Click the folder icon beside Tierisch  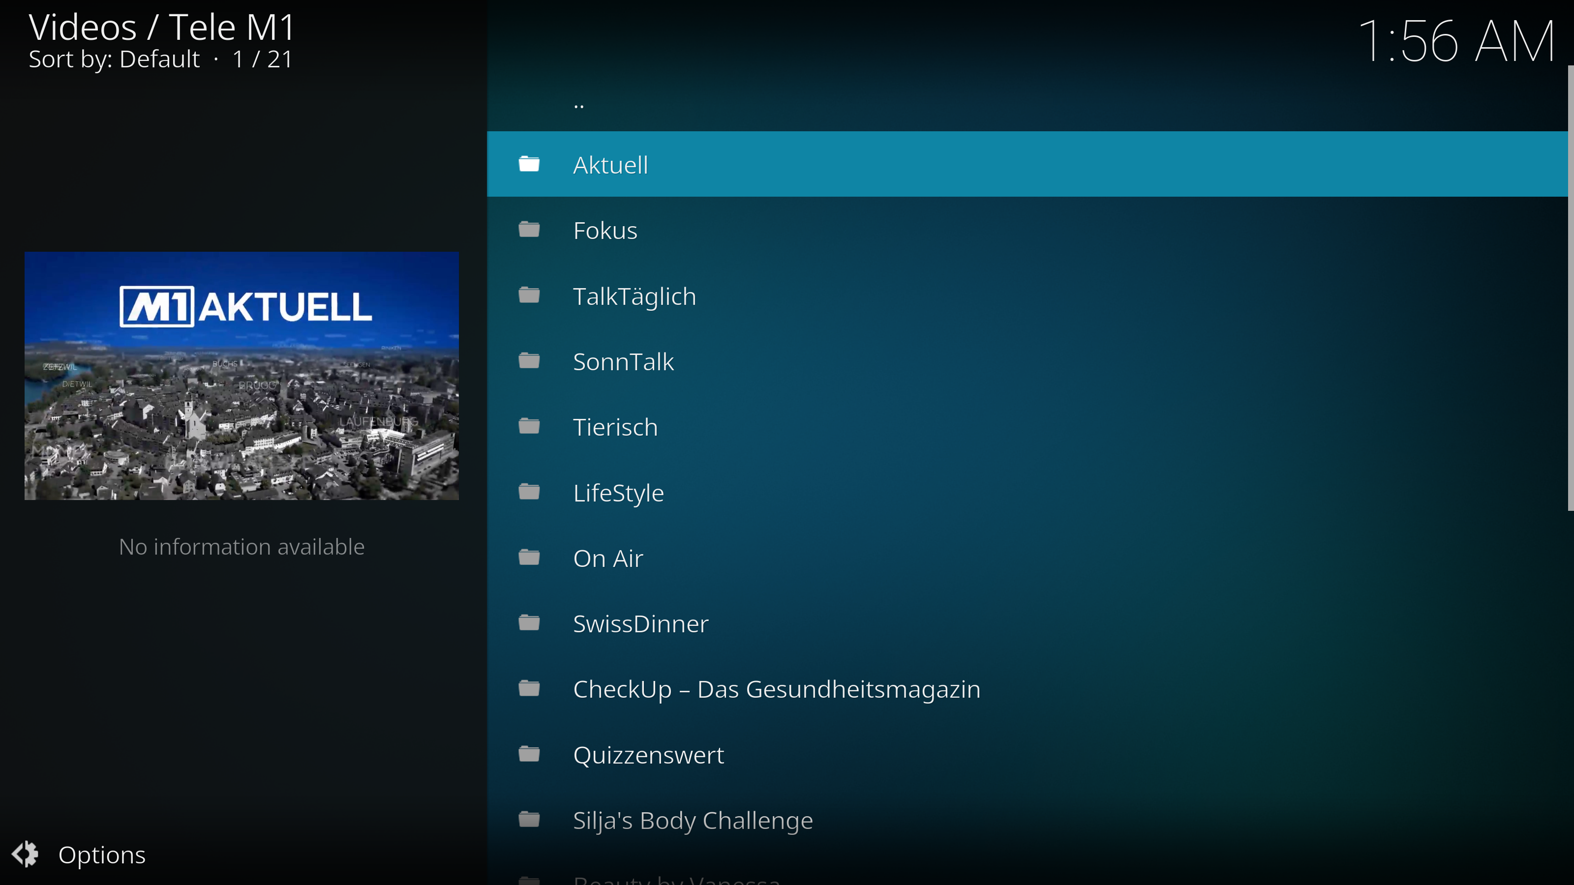(x=529, y=426)
